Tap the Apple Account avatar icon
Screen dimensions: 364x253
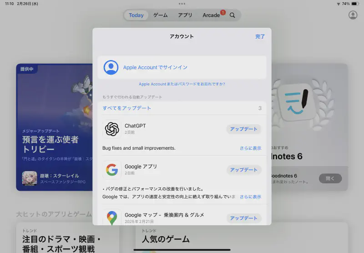coord(111,67)
